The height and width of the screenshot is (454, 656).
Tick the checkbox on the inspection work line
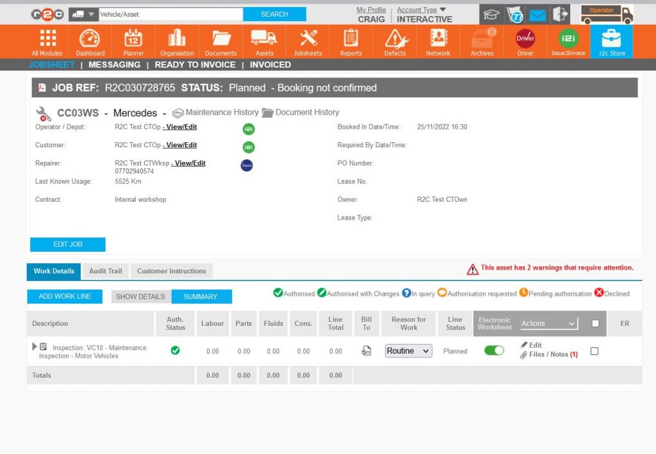coord(594,351)
